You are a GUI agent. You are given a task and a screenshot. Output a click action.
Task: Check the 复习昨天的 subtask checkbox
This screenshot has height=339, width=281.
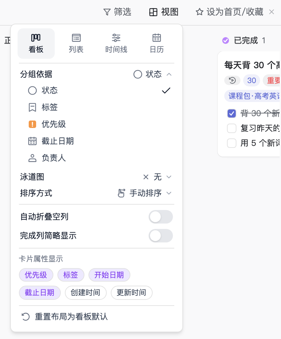(x=232, y=128)
